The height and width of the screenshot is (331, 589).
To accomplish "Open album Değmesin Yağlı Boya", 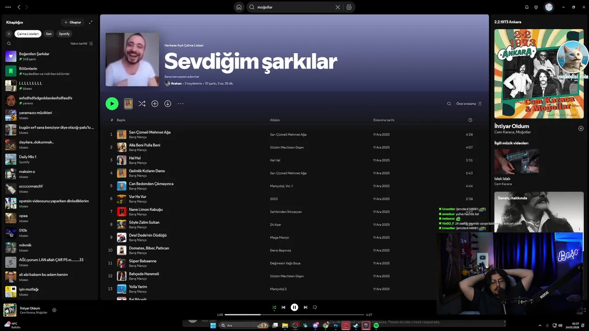I will (285, 263).
